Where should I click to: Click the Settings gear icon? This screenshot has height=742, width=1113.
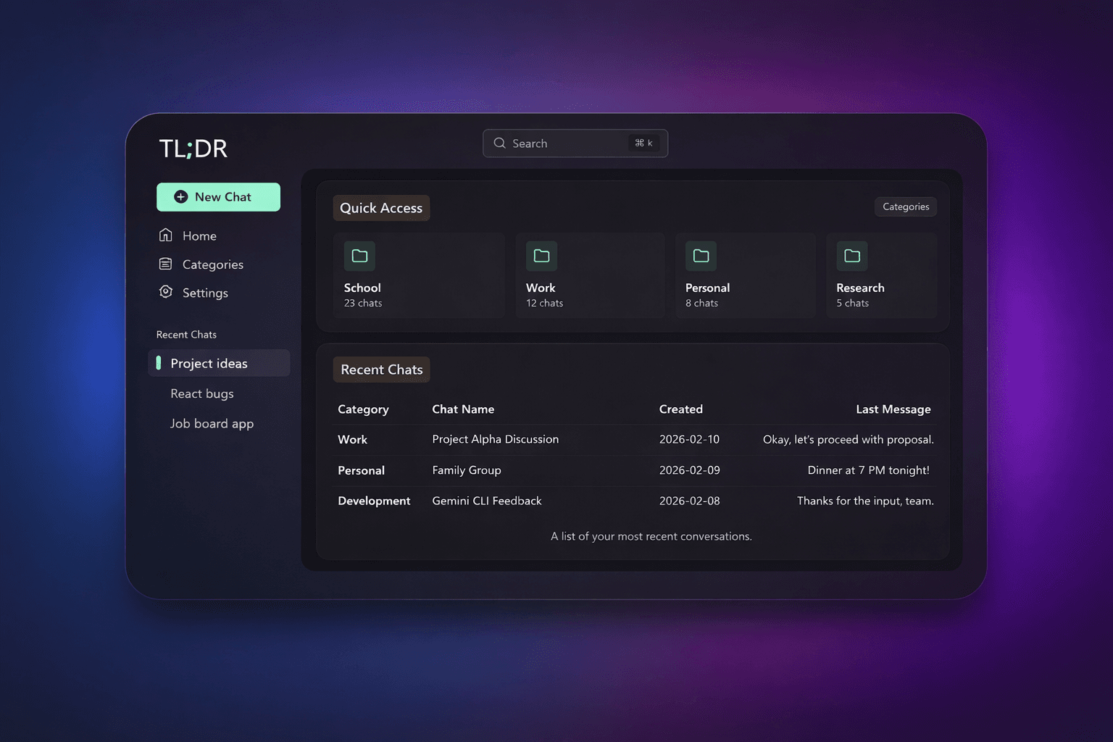coord(166,292)
